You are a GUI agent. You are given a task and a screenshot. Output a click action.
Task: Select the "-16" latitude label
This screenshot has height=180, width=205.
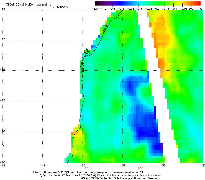point(2,100)
